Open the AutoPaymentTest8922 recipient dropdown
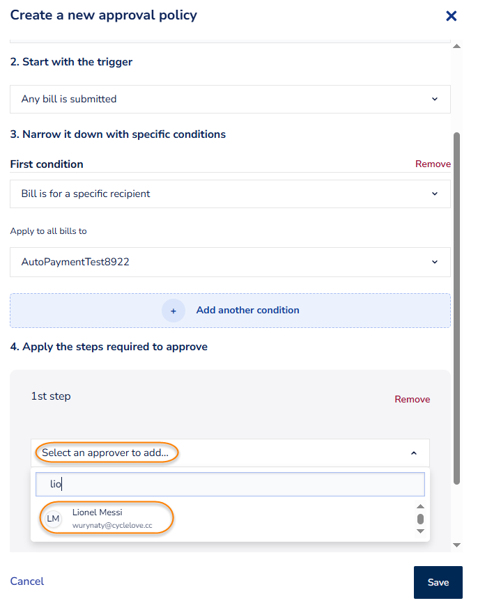 230,262
